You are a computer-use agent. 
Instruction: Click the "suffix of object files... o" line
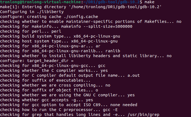[x=49, y=90]
